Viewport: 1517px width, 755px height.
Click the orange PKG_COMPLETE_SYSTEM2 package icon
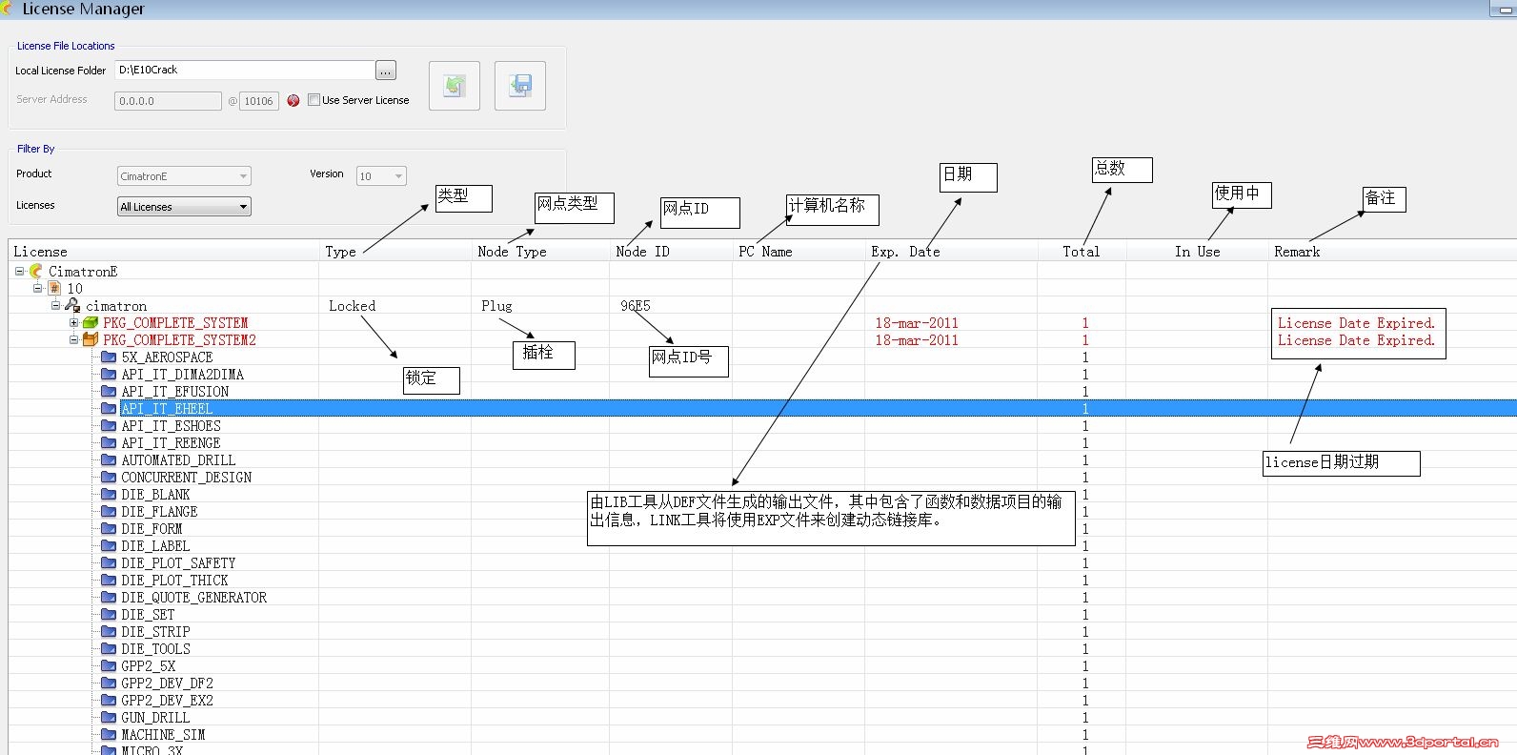[x=91, y=340]
